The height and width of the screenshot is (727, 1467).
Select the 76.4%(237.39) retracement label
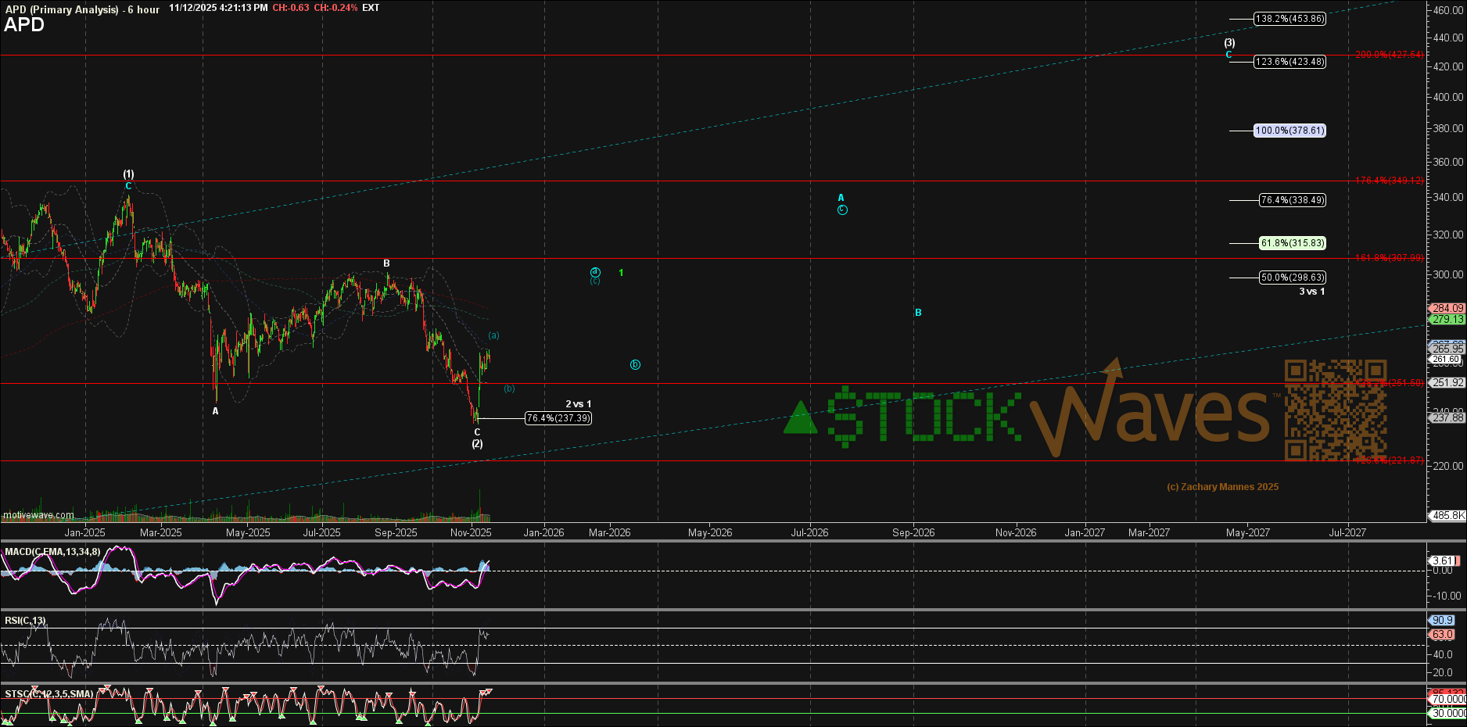click(x=558, y=418)
